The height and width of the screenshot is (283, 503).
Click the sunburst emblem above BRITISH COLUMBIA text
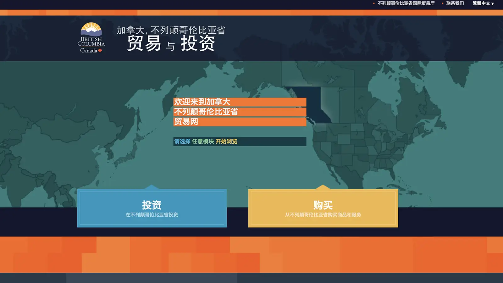(x=91, y=30)
